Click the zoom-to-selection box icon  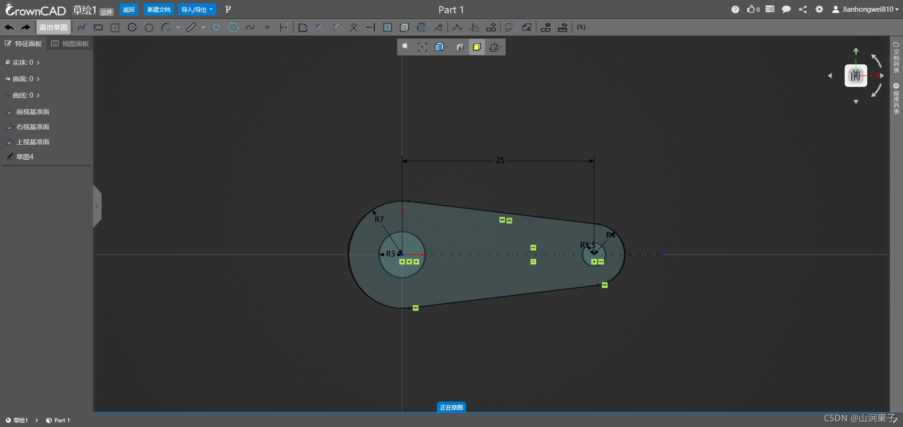422,47
